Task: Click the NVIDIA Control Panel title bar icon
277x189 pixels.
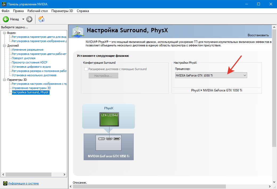Action: click(4, 4)
